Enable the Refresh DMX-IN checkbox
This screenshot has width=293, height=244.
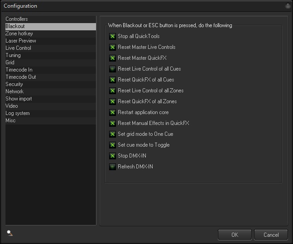[113, 167]
